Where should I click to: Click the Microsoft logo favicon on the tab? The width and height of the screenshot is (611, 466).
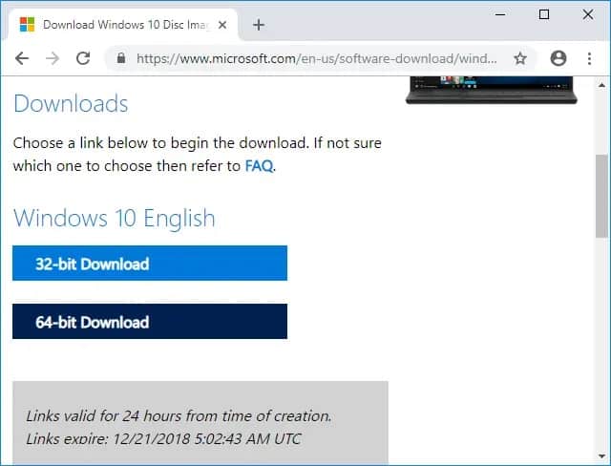click(x=27, y=25)
